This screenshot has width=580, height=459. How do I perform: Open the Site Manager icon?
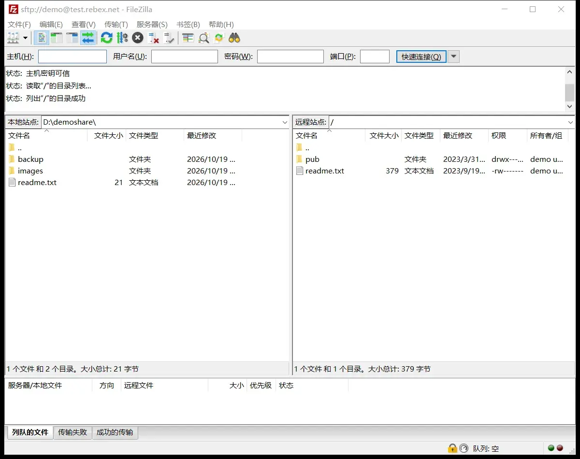pos(13,38)
